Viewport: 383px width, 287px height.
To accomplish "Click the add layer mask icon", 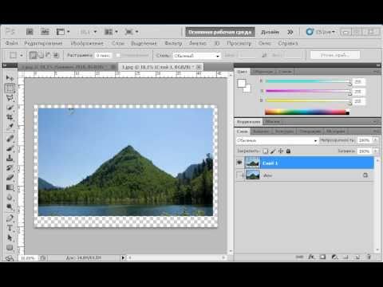I will coord(322,257).
